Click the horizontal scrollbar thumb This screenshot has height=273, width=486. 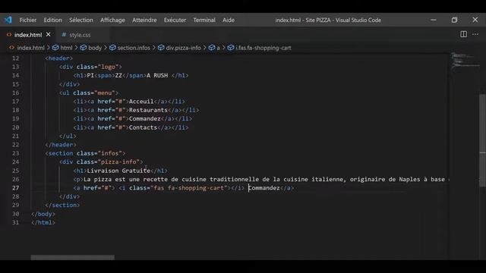[73, 258]
